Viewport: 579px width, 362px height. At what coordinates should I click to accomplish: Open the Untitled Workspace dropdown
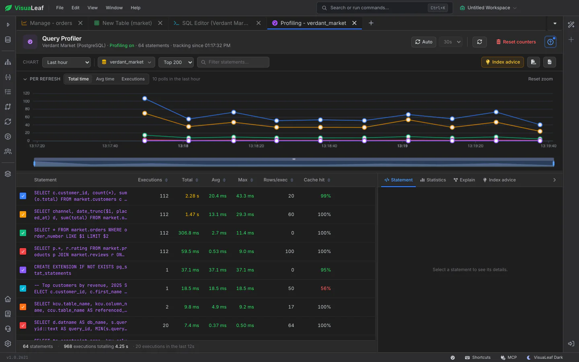pyautogui.click(x=488, y=8)
